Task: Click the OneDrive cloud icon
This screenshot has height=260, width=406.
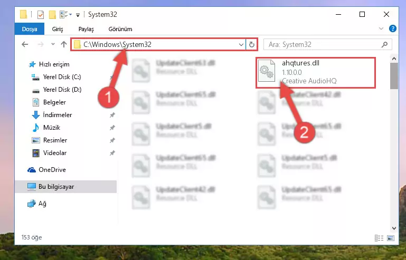Action: coord(32,170)
